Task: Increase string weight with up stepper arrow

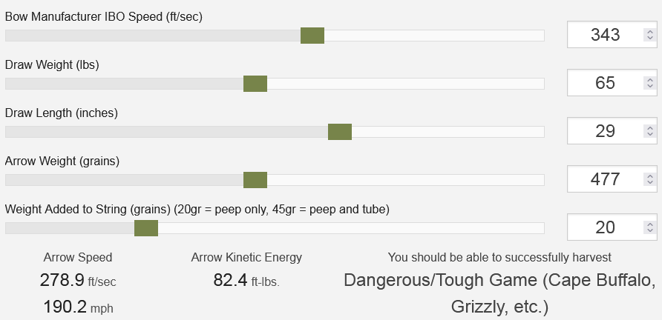Action: click(x=650, y=224)
